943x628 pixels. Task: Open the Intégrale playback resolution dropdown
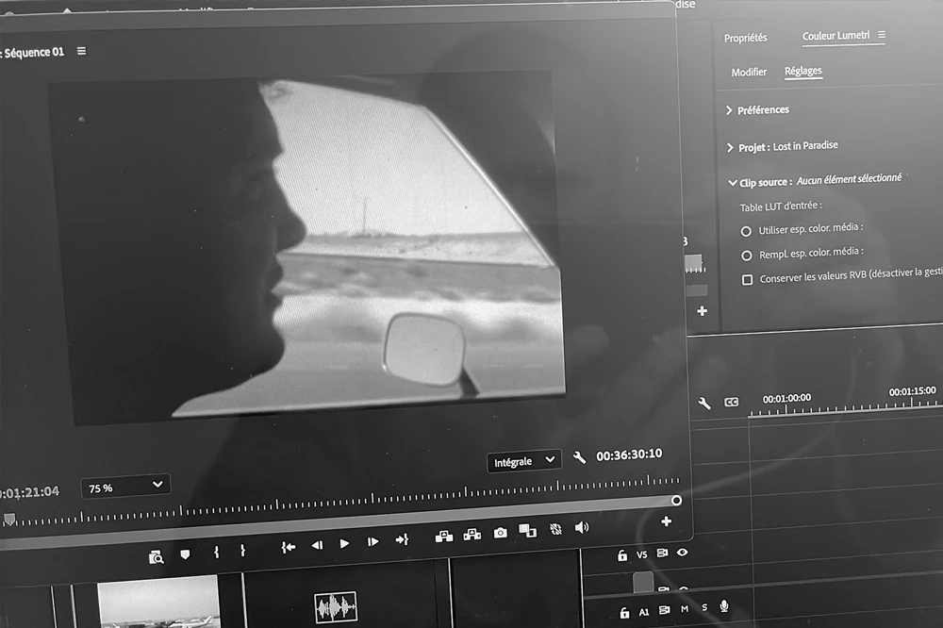point(523,461)
